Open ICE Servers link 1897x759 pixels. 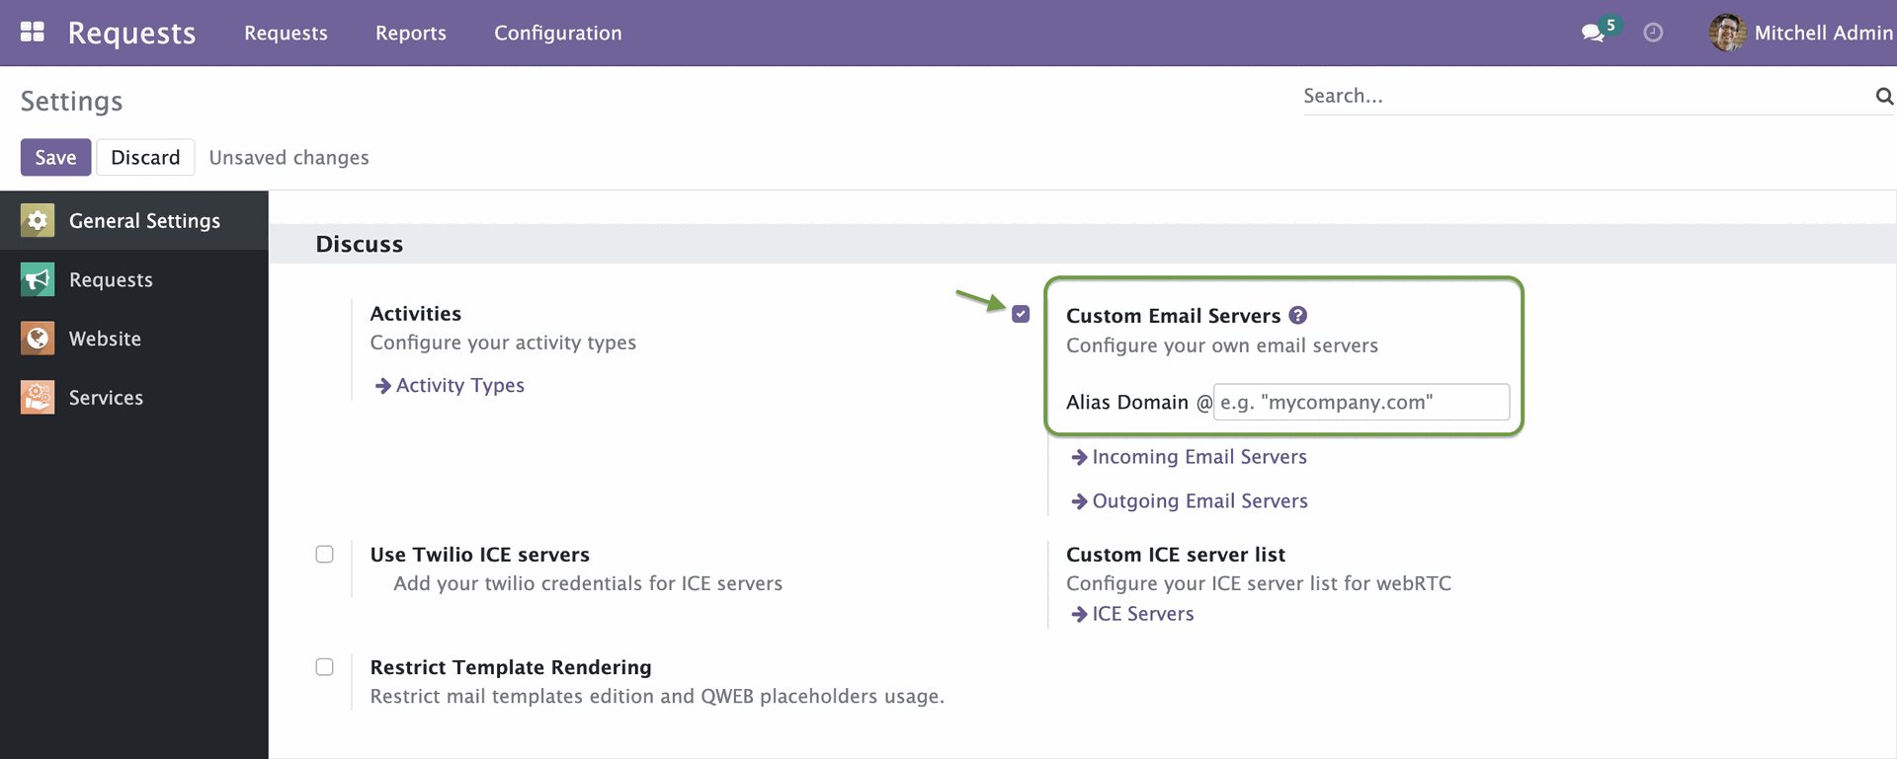pos(1133,614)
